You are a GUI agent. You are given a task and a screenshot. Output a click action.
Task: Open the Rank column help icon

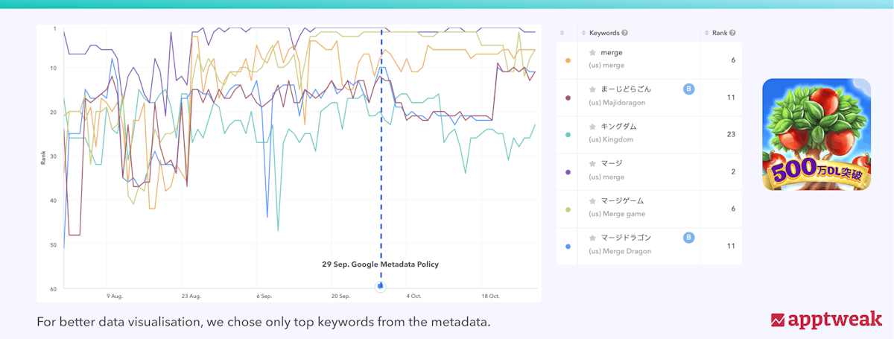coord(733,33)
